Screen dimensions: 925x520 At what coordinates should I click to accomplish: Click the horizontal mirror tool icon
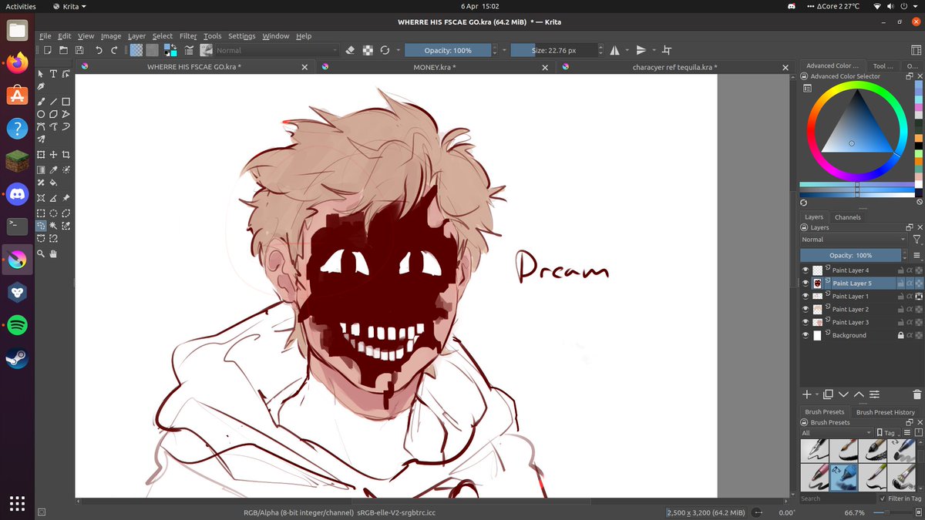(x=614, y=50)
